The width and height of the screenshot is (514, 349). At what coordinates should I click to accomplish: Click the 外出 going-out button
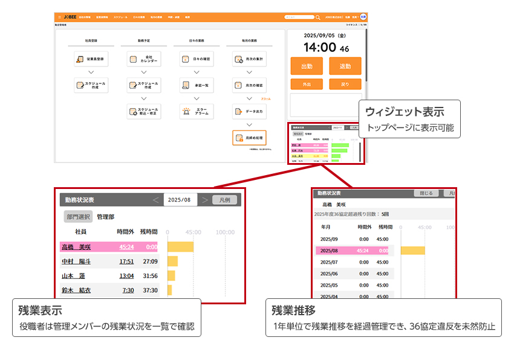pos(307,84)
